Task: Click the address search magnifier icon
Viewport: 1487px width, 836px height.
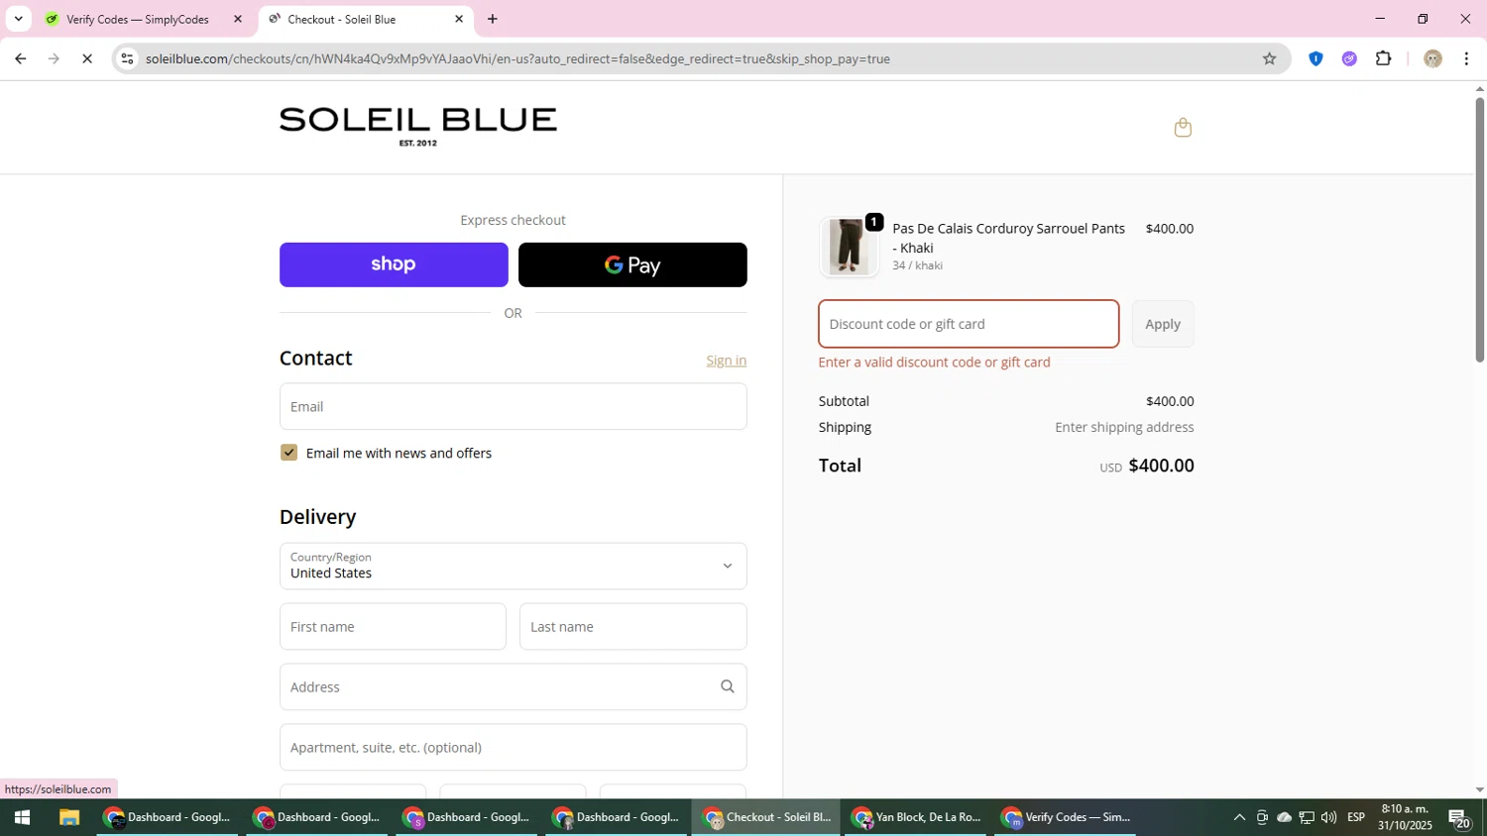Action: tap(727, 686)
